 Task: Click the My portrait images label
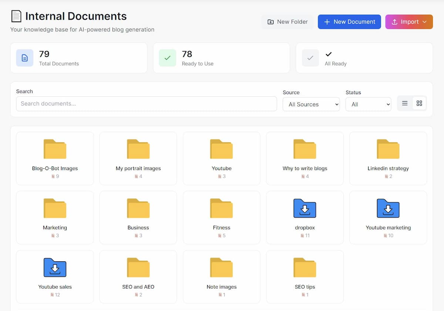(x=138, y=168)
